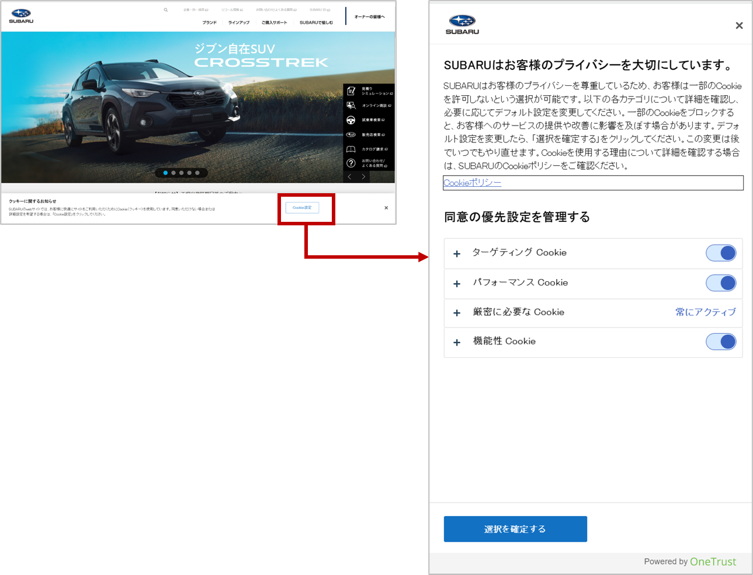Close the OneTrust cookie preference panel
Image resolution: width=753 pixels, height=575 pixels.
pos(739,25)
